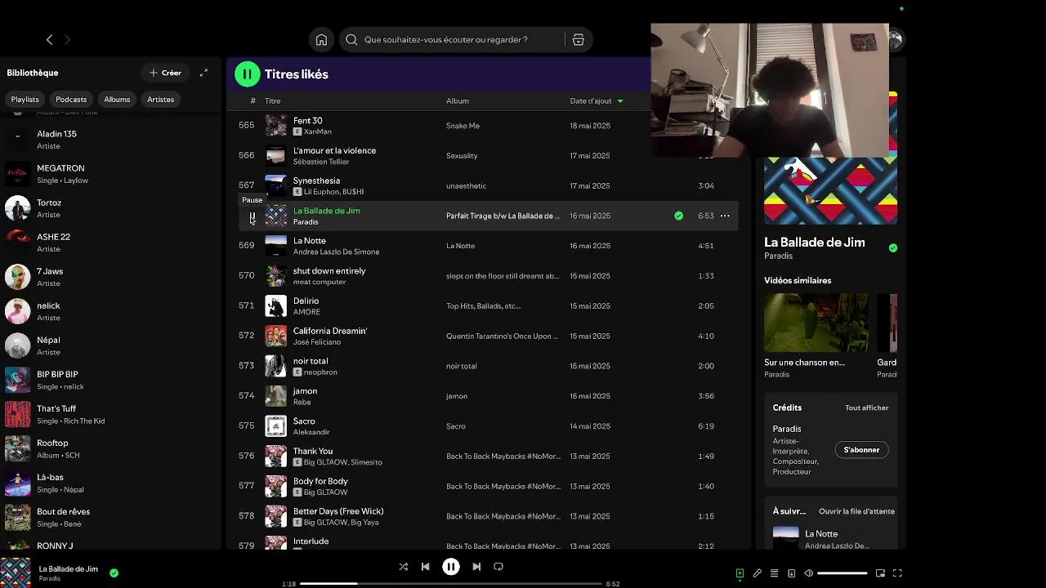The height and width of the screenshot is (588, 1046).
Task: Open the play queue icon
Action: (x=774, y=573)
